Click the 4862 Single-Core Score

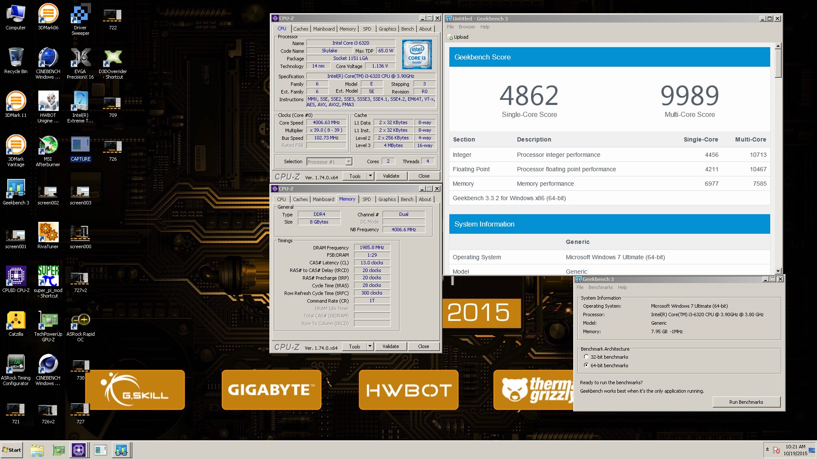[x=529, y=96]
